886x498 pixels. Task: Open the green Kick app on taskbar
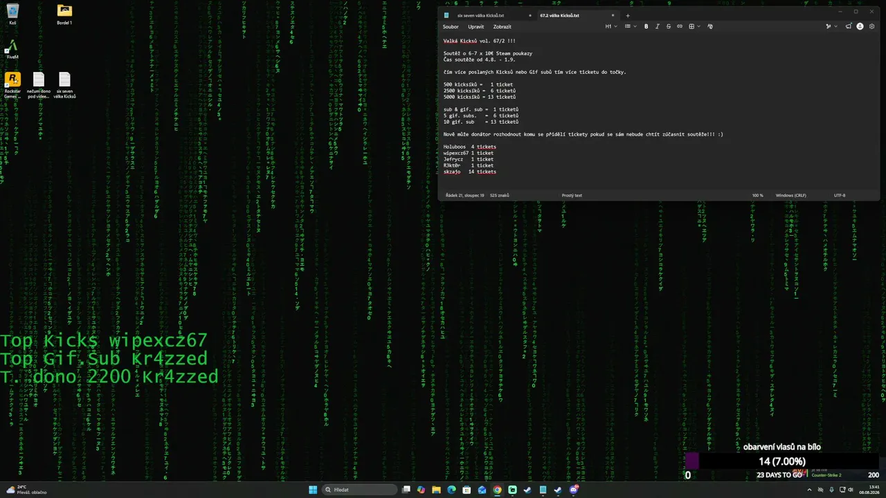512,490
